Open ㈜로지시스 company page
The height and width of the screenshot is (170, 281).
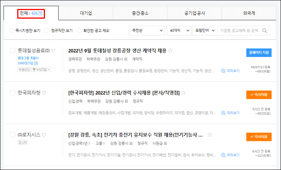point(29,135)
